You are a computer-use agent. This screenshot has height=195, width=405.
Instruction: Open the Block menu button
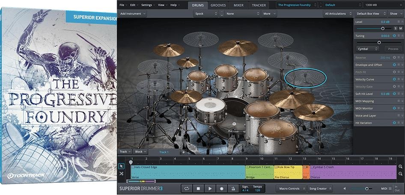pyautogui.click(x=141, y=152)
